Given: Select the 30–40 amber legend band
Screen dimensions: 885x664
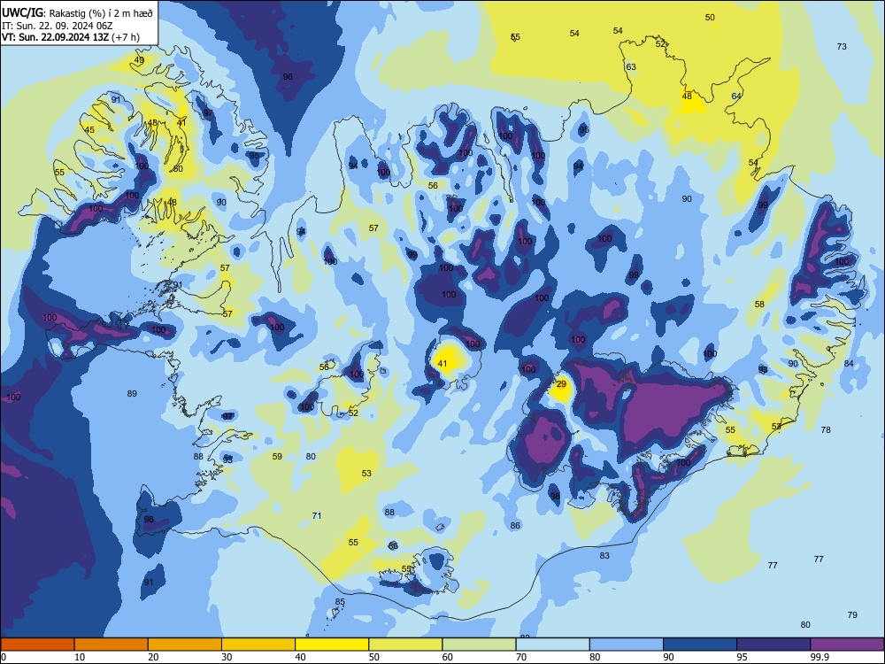Looking at the screenshot, I should (x=258, y=645).
